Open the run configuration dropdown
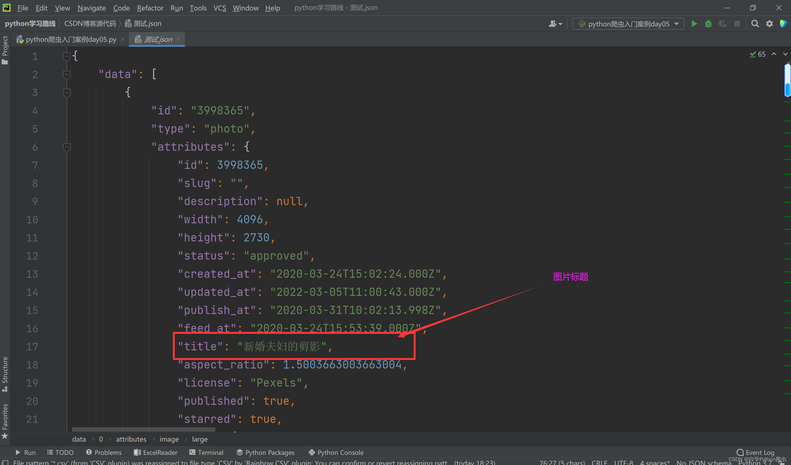 click(x=628, y=24)
